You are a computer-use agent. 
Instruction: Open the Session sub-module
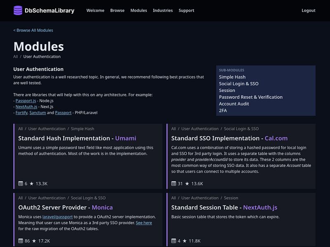(227, 90)
